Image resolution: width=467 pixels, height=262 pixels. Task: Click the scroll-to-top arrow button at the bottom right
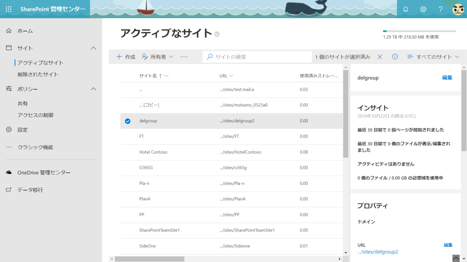pyautogui.click(x=456, y=258)
